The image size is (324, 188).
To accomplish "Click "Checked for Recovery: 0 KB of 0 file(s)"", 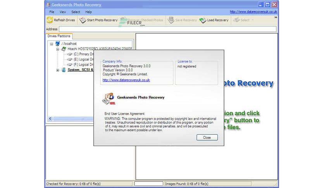I will pos(73,184).
